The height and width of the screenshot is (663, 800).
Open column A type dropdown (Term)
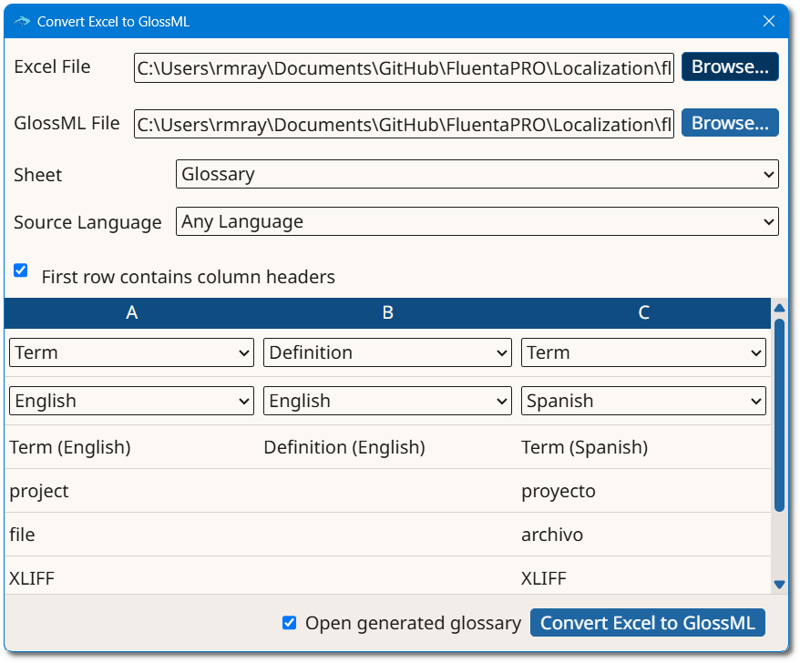tap(131, 352)
